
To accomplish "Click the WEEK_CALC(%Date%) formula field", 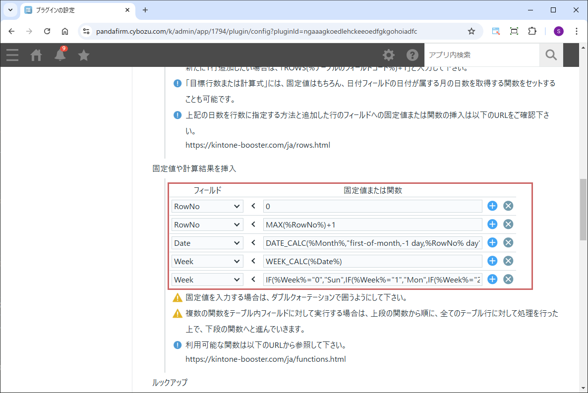I will pos(372,261).
